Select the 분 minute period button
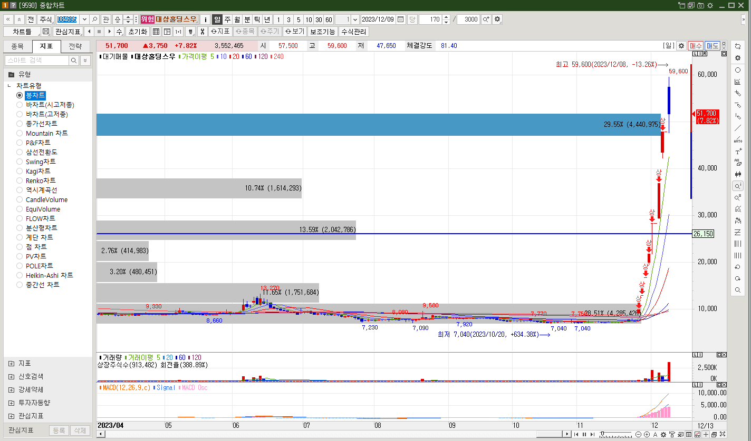This screenshot has height=441, width=751. tap(247, 19)
